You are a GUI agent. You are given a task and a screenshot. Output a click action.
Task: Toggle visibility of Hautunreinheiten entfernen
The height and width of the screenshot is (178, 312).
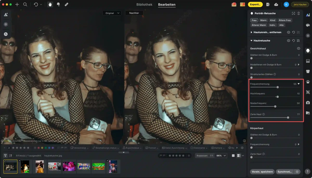(288, 32)
